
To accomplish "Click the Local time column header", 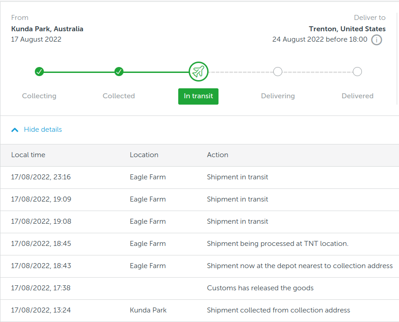I will [28, 155].
